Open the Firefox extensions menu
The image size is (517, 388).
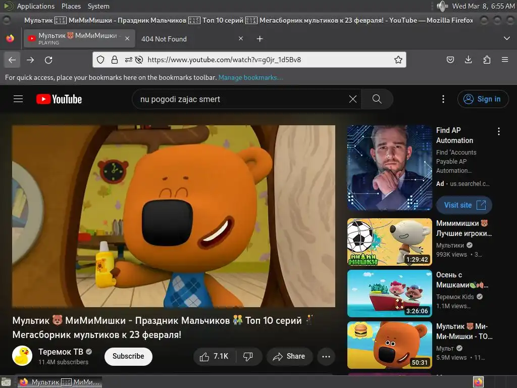(x=487, y=60)
